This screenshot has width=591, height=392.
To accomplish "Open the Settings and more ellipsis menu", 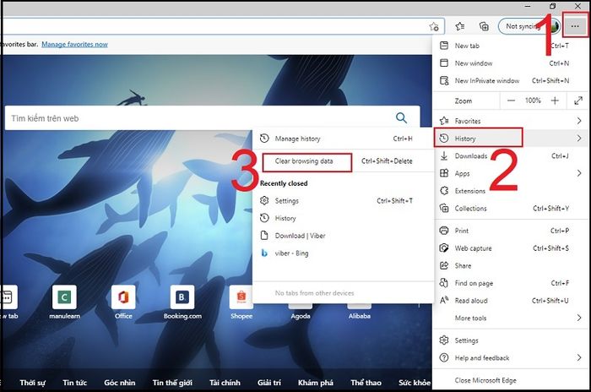I will pos(574,26).
